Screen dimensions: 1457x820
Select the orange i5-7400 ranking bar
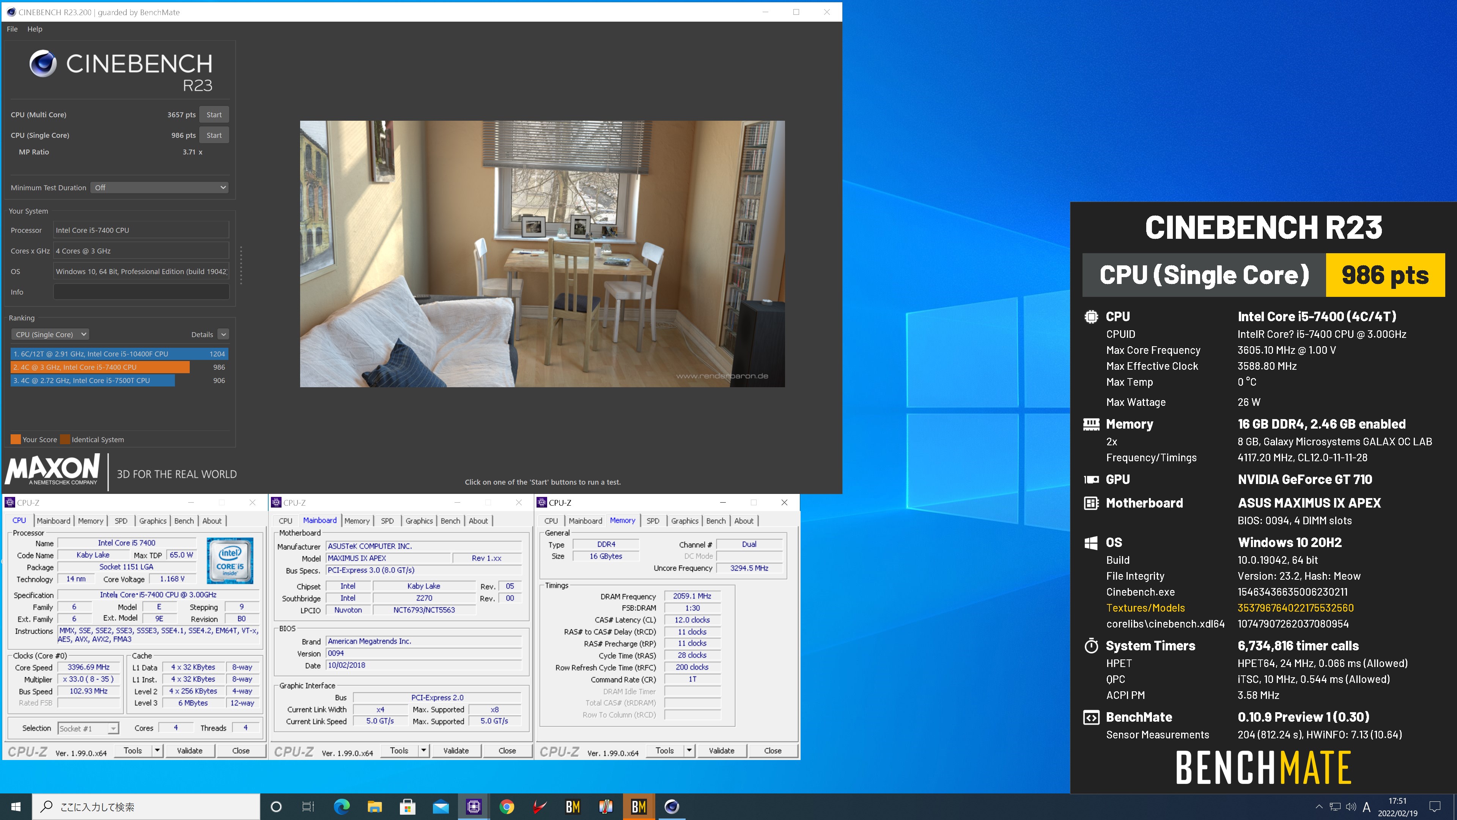tap(100, 367)
